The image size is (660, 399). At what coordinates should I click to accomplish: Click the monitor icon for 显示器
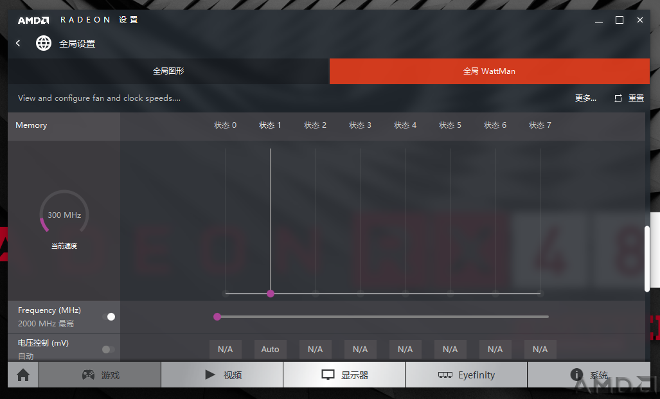(328, 375)
